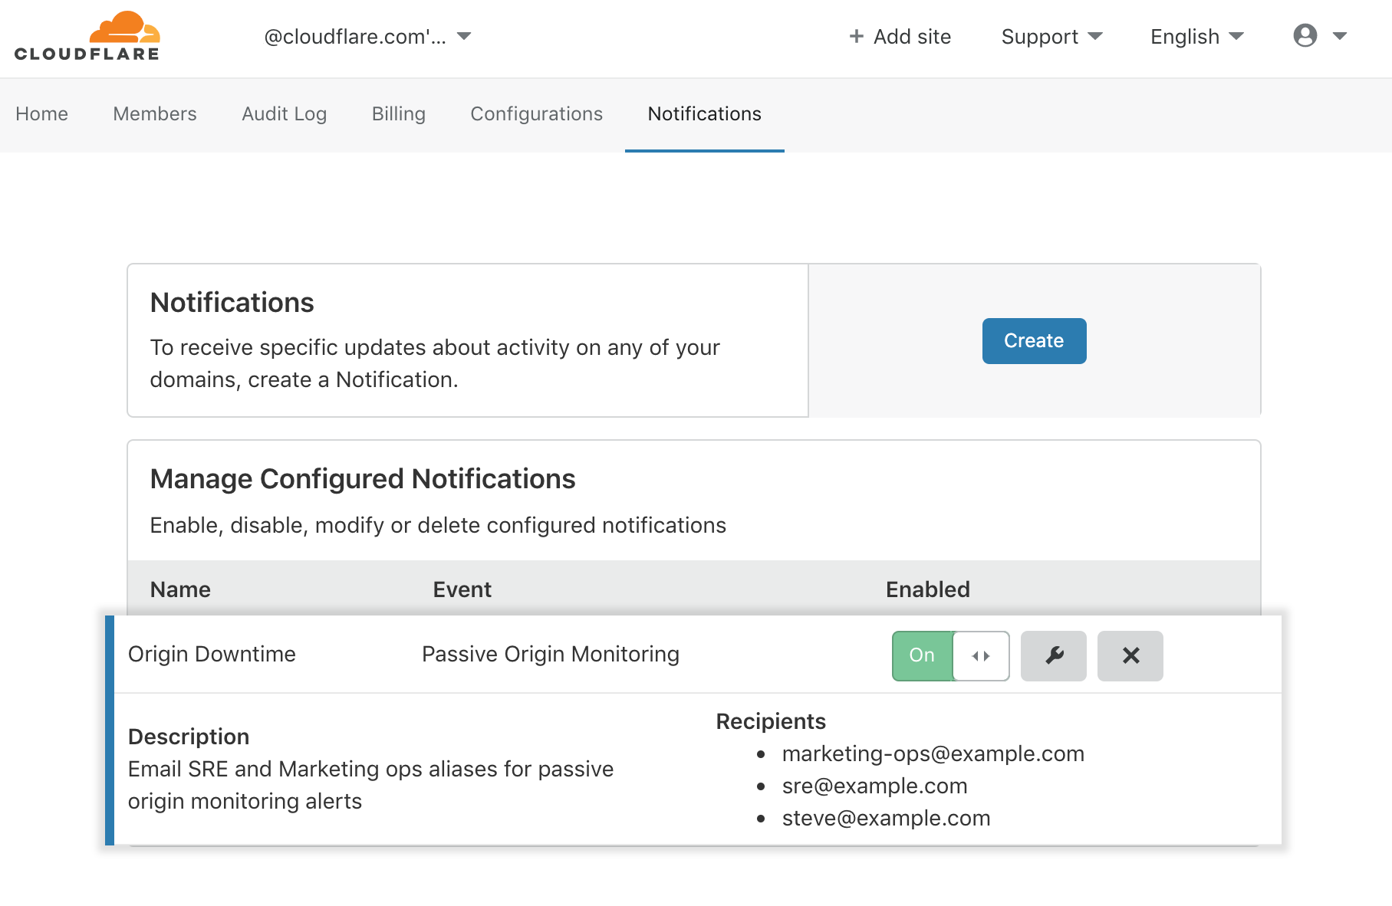Click the Add site link
Screen dimensions: 1392x906
pos(900,37)
